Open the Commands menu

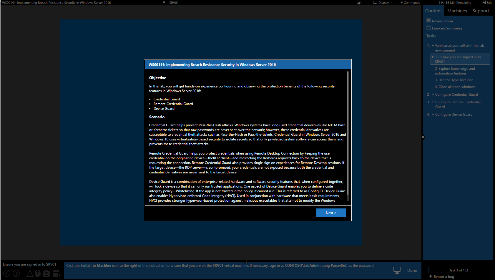tap(410, 3)
